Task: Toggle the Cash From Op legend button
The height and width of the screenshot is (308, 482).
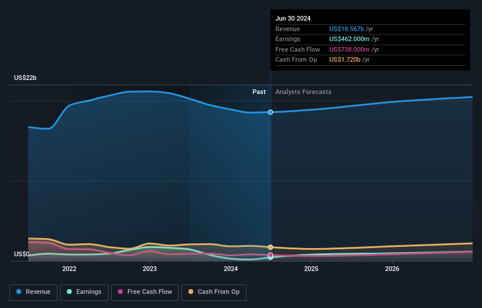Action: point(214,292)
